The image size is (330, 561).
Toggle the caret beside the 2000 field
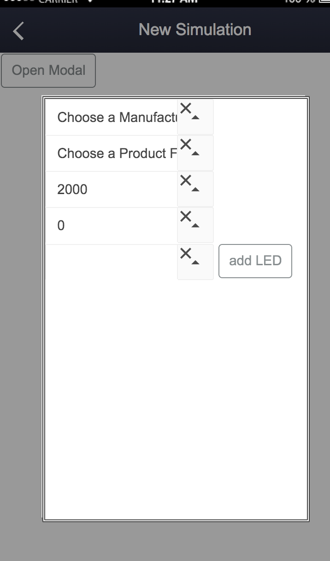pyautogui.click(x=195, y=190)
